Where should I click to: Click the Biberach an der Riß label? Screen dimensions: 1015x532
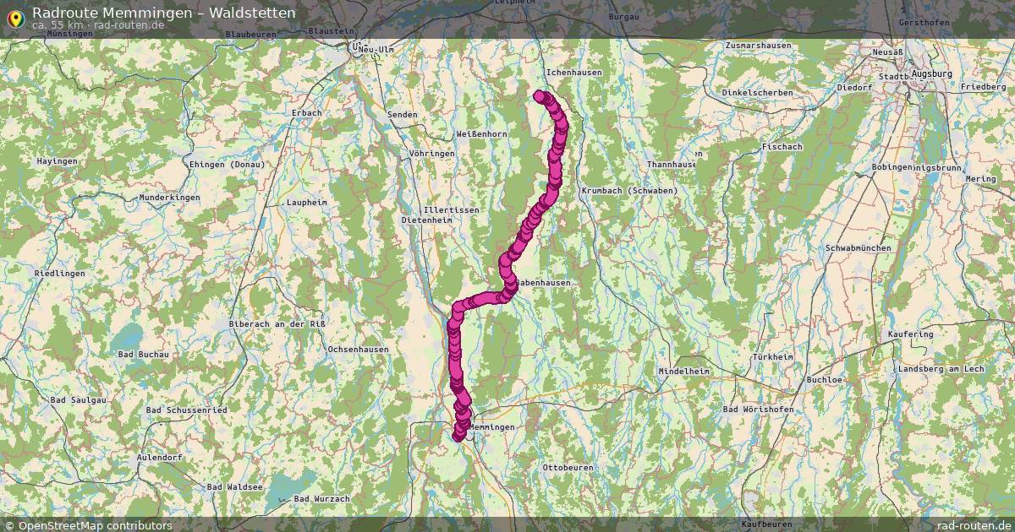click(278, 324)
